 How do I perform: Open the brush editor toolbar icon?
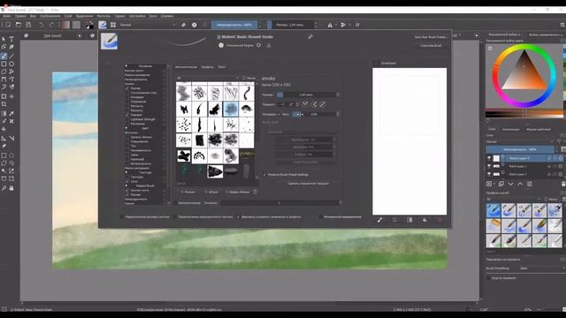(x=103, y=25)
